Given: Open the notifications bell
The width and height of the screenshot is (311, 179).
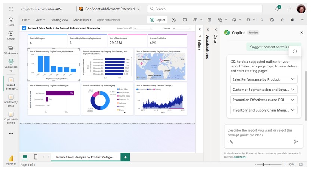Looking at the screenshot, I should pyautogui.click(x=277, y=9).
